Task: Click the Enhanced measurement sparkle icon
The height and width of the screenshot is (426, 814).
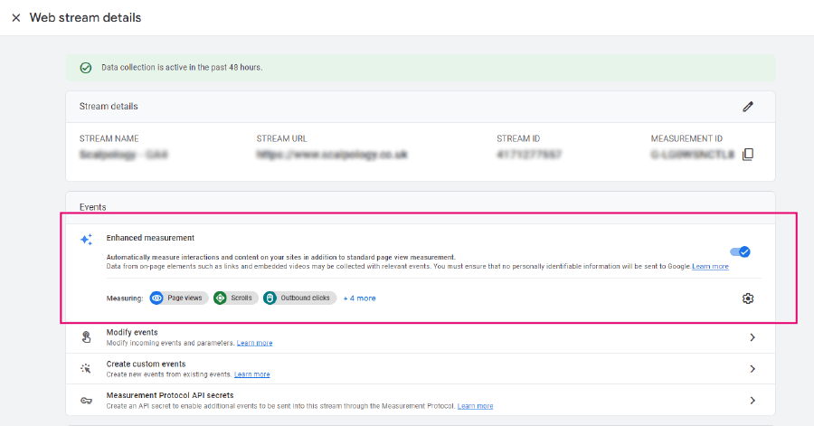Action: click(86, 239)
